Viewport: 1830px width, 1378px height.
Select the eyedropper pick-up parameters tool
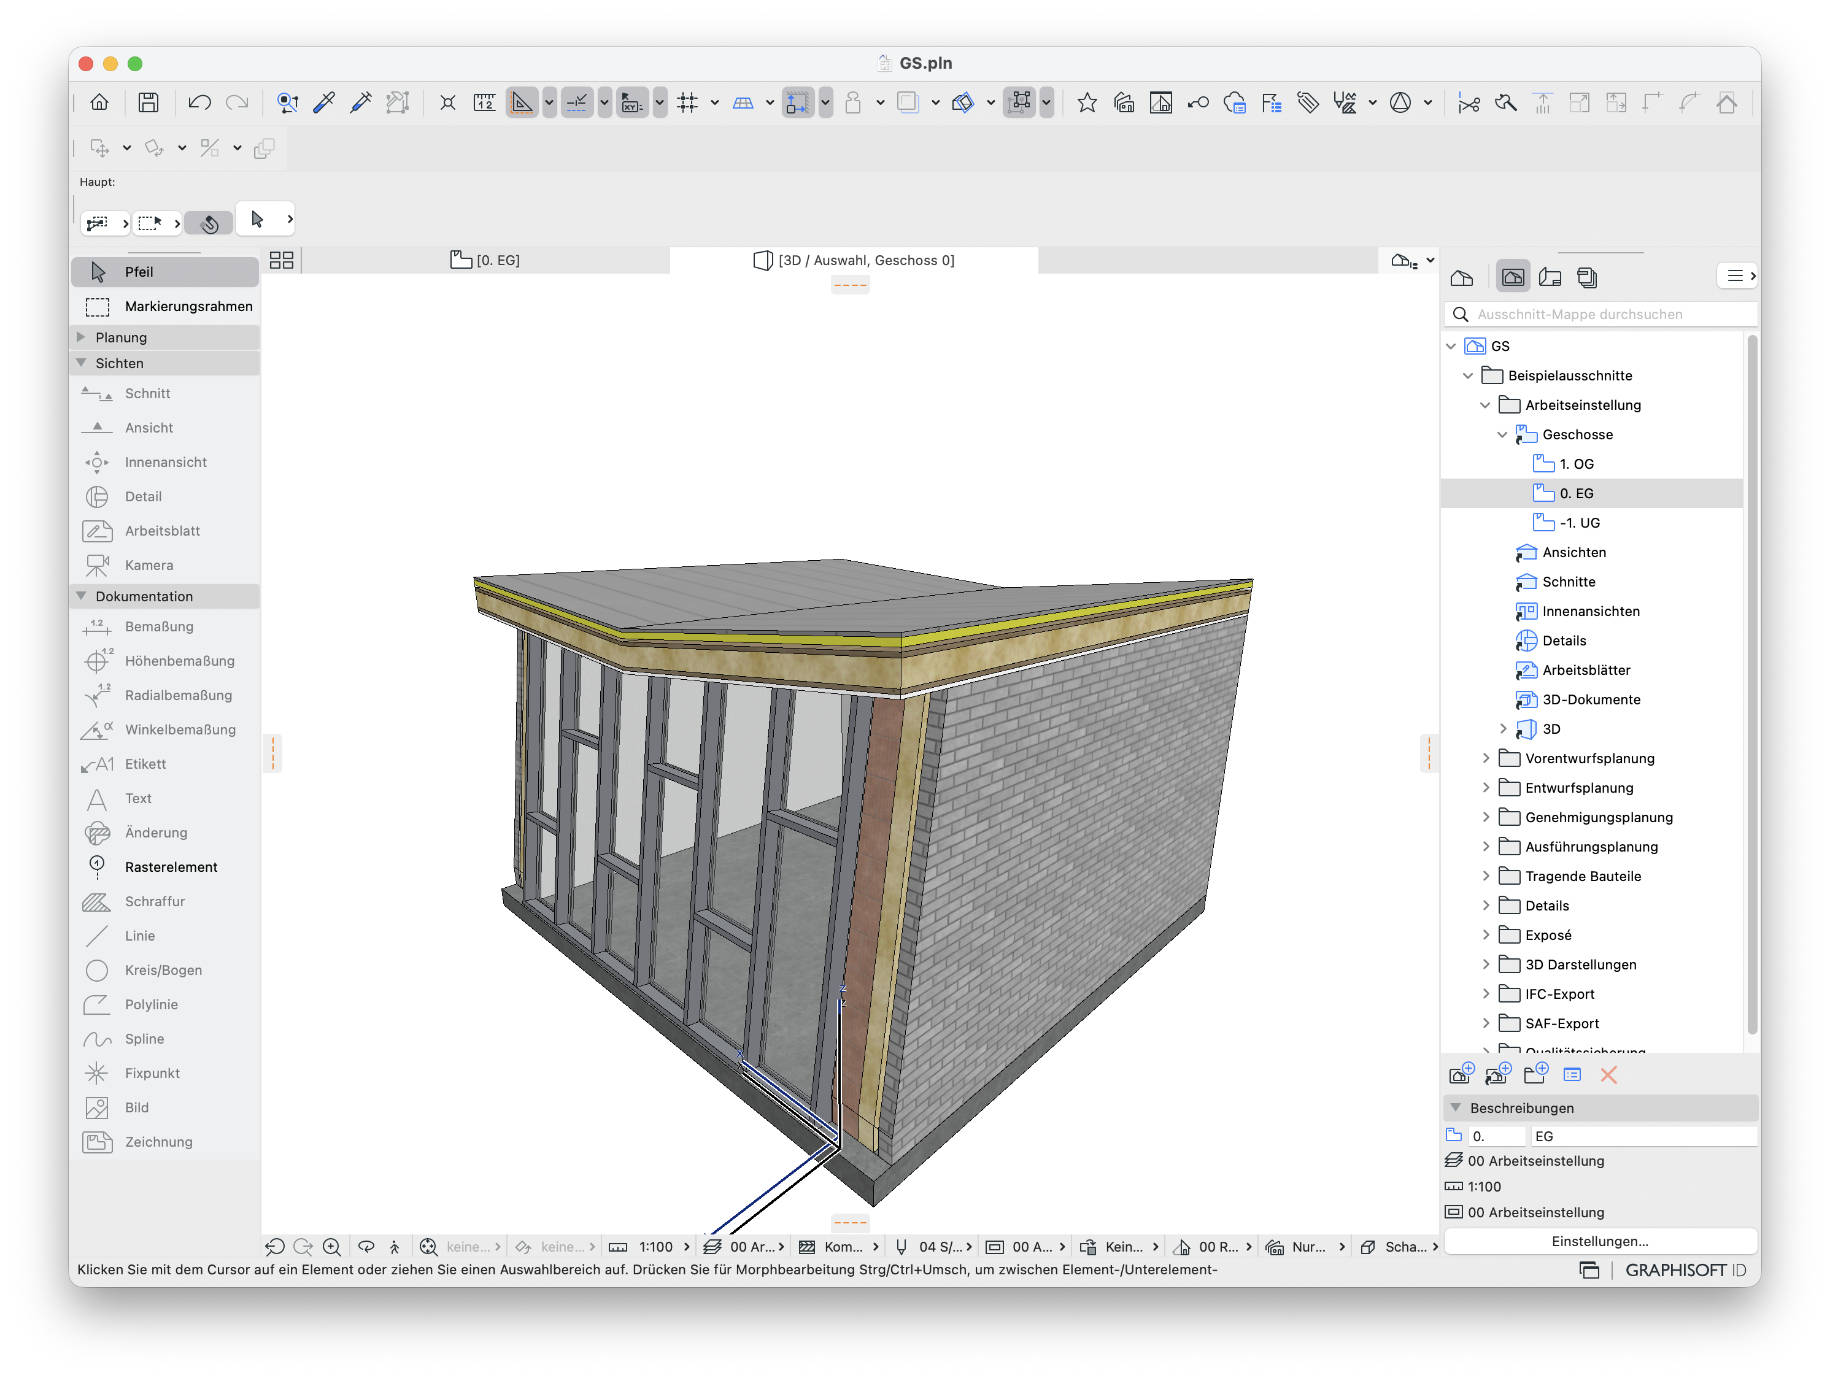click(x=323, y=102)
